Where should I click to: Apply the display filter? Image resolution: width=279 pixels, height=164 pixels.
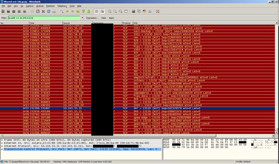point(111,18)
